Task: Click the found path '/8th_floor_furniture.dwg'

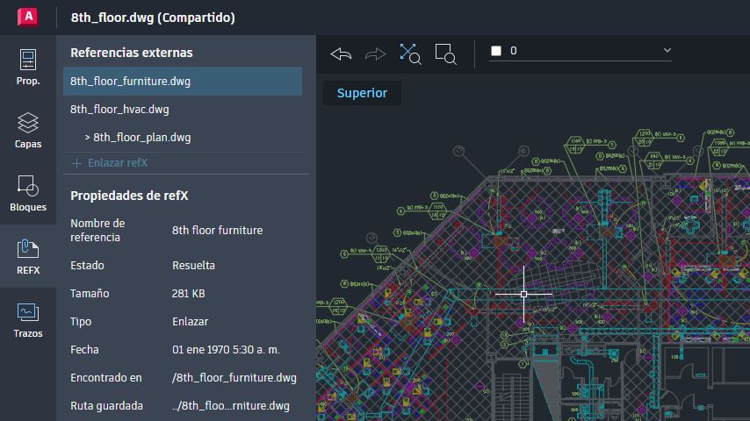Action: coord(234,378)
